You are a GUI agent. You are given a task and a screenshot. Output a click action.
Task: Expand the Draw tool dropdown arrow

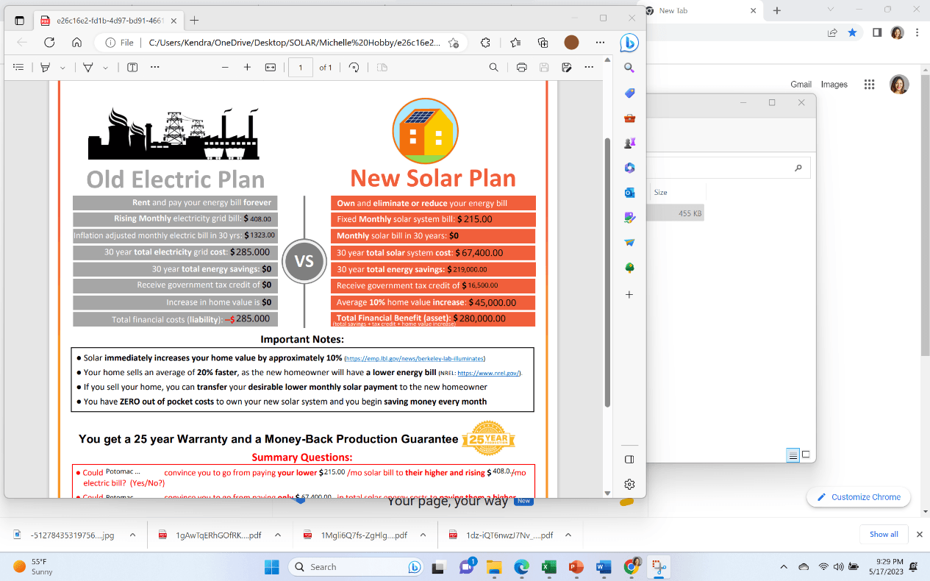[105, 68]
